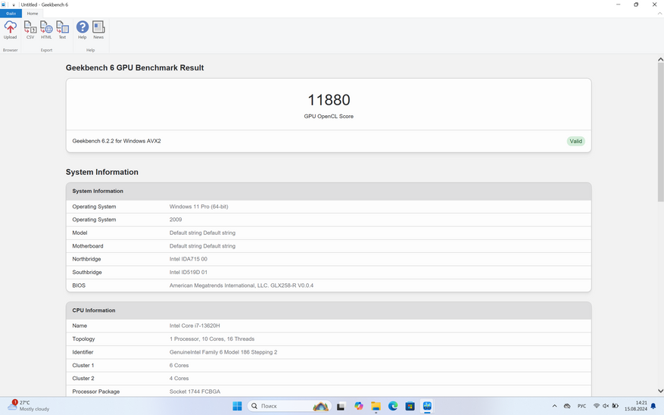Click the Windows Start button
This screenshot has width=664, height=415.
point(237,407)
